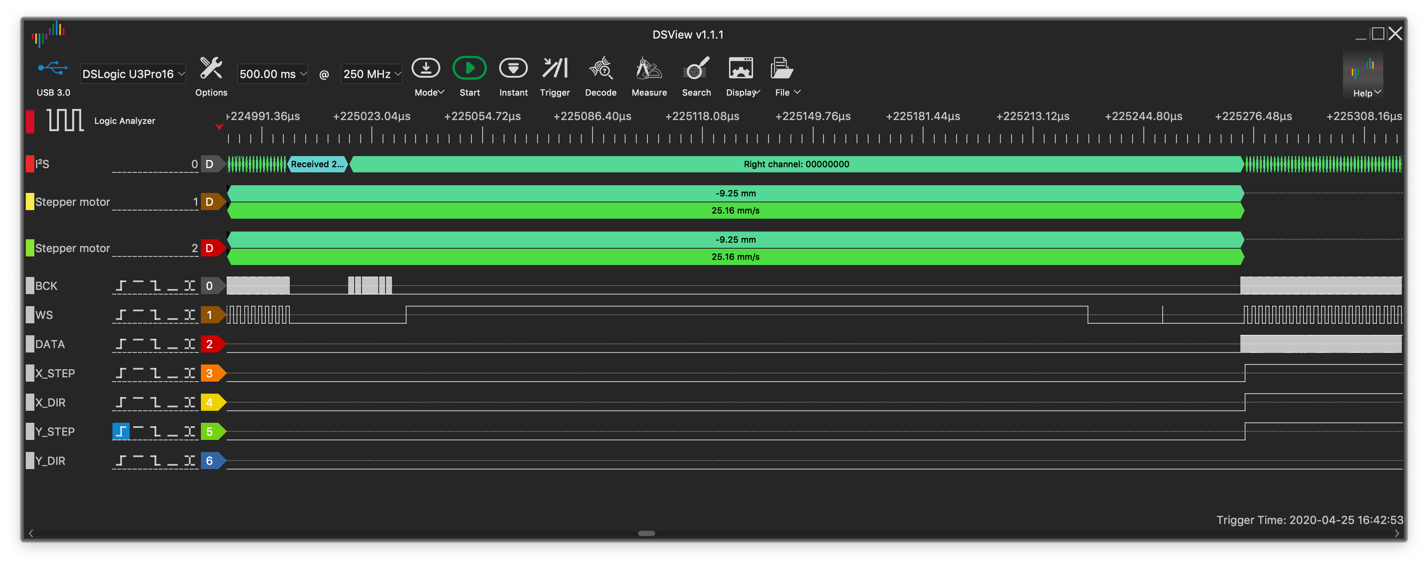The image size is (1428, 566).
Task: Expand the 500.00 ms duration dropdown
Action: [272, 74]
